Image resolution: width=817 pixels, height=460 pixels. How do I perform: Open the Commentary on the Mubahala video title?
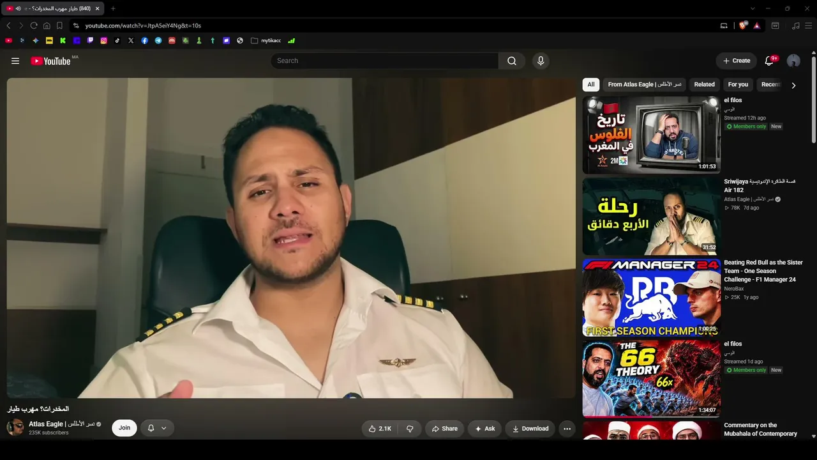click(x=761, y=429)
